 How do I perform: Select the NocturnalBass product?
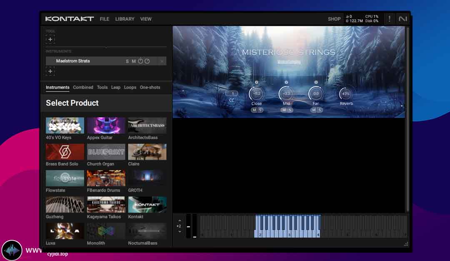click(147, 234)
